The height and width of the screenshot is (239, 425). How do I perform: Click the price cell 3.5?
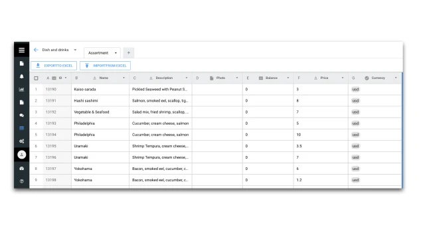[x=321, y=146]
